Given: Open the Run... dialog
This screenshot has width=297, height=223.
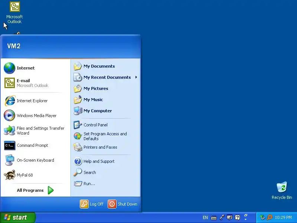Looking at the screenshot, I should tap(106, 184).
